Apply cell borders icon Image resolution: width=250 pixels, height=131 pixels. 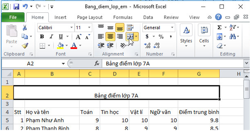(43, 46)
